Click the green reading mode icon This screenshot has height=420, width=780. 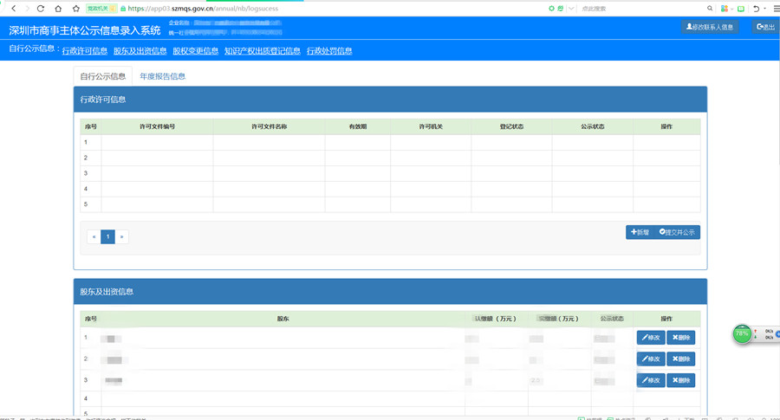click(x=741, y=9)
